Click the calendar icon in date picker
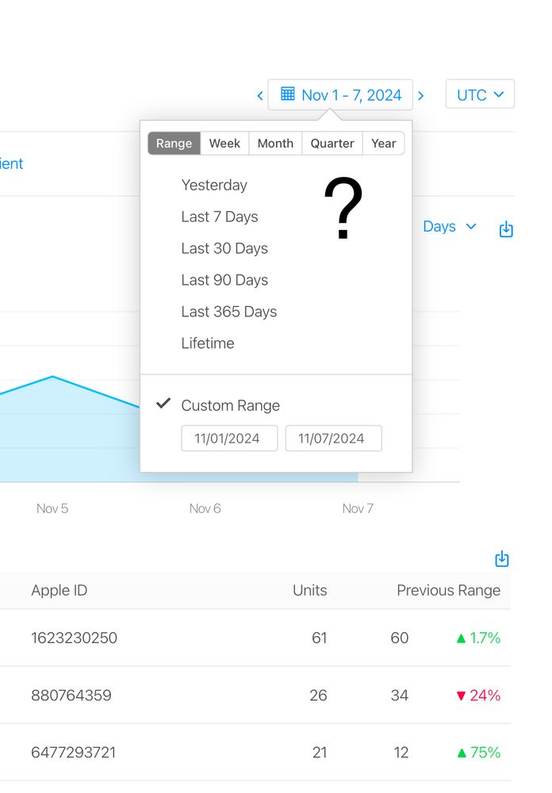Image resolution: width=552 pixels, height=793 pixels. point(287,94)
